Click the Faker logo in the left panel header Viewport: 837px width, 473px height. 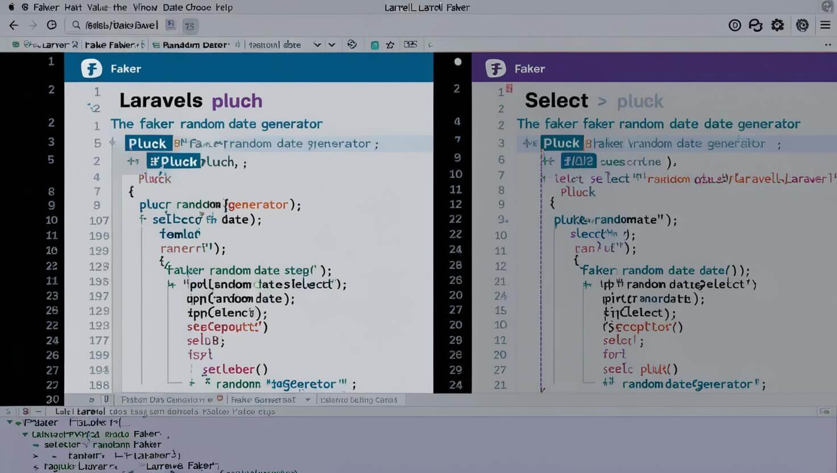[x=93, y=68]
